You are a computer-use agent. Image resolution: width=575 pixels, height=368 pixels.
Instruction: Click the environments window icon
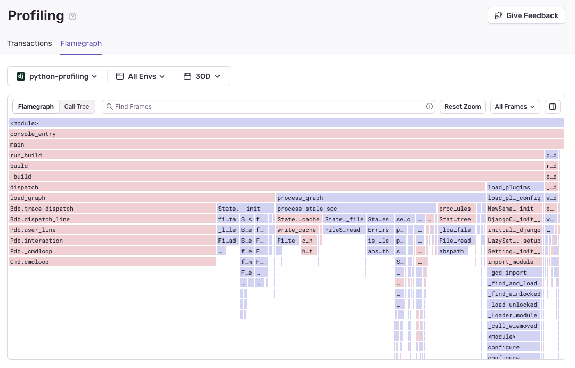click(119, 76)
